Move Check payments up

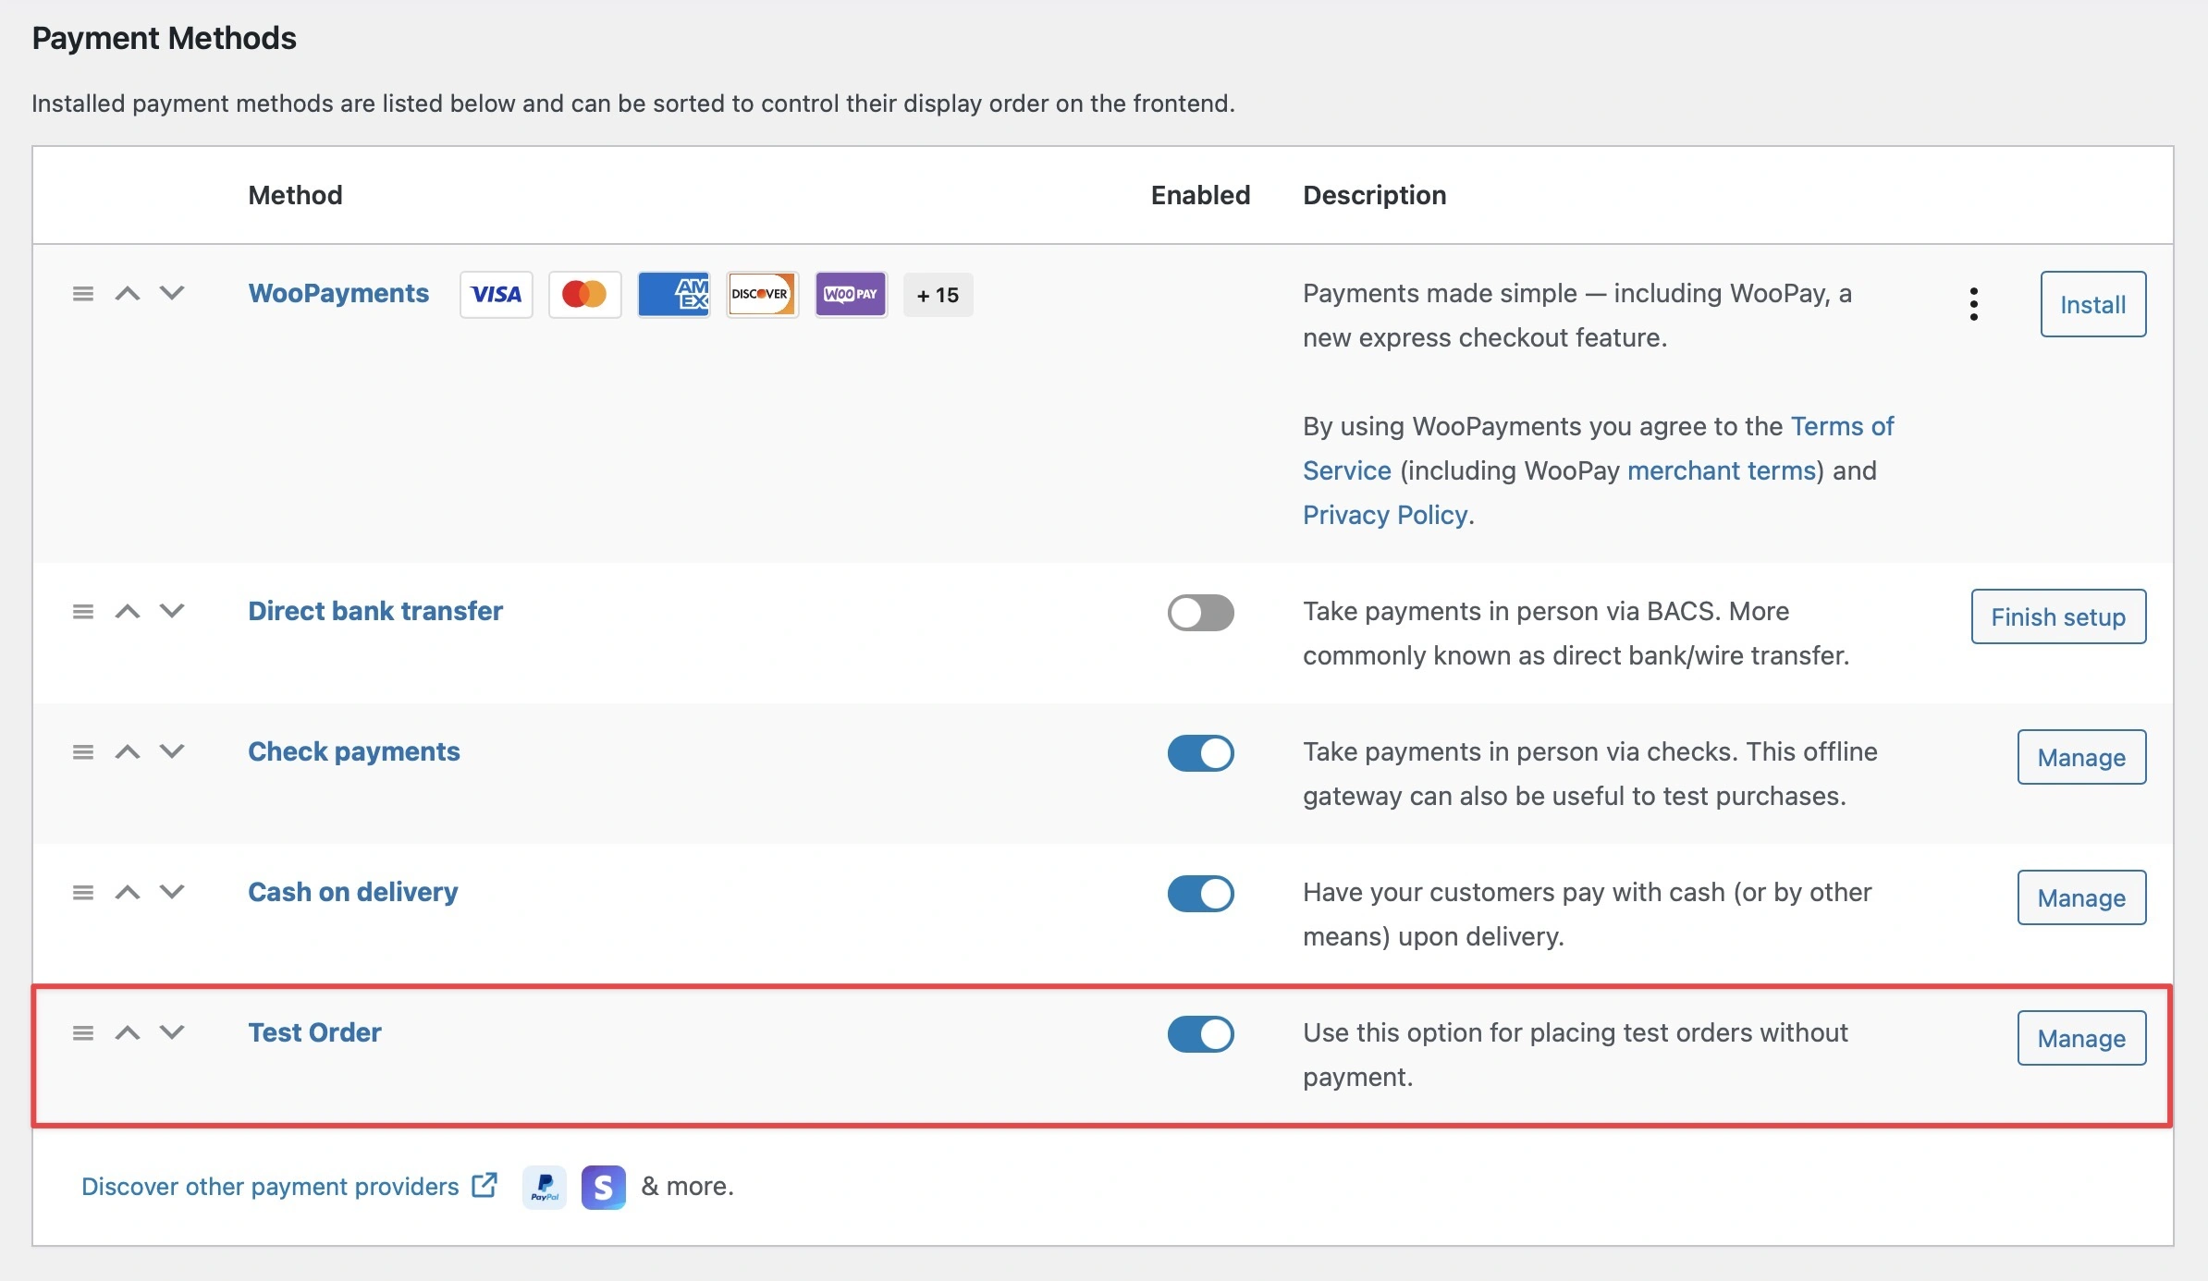(128, 752)
